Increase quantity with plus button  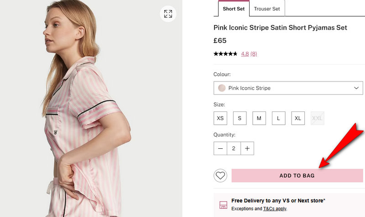247,148
